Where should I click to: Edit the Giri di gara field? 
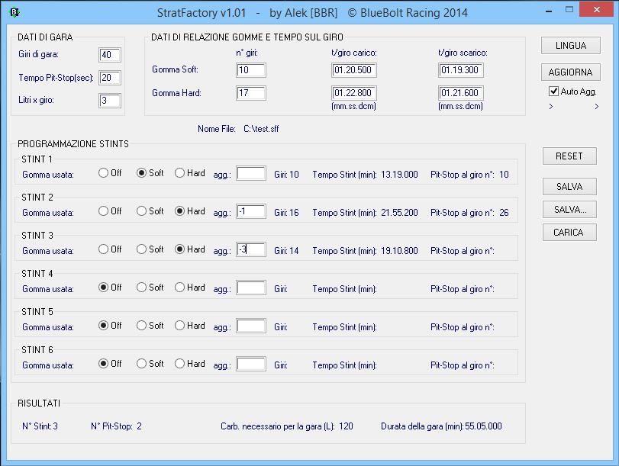click(110, 55)
